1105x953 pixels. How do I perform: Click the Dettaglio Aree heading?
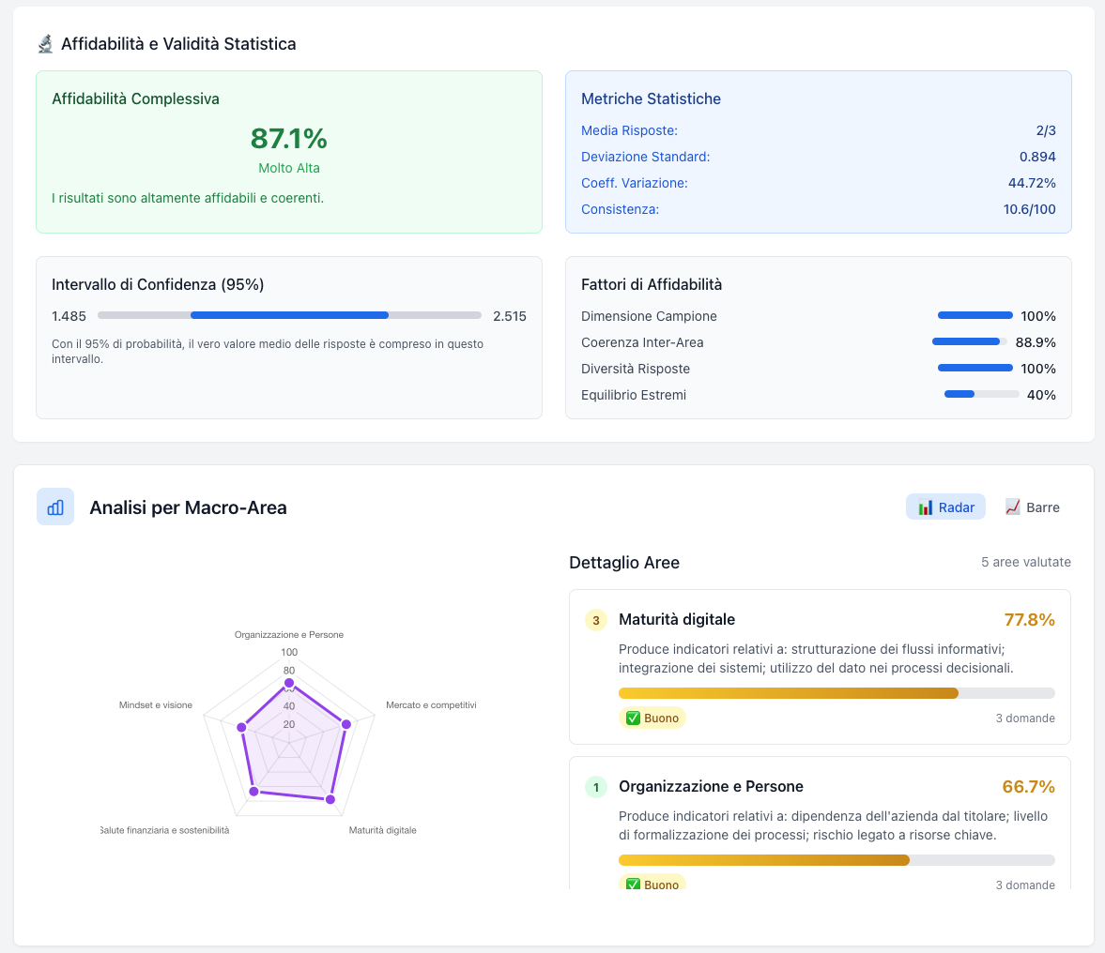click(x=624, y=563)
